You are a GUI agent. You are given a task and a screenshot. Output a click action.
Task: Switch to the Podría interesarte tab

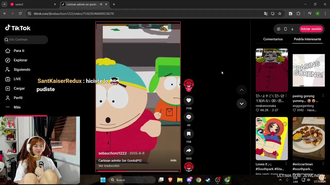pos(307,39)
